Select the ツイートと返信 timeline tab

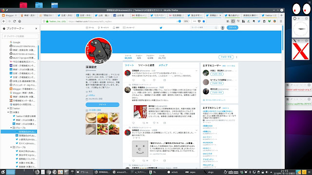coord(146,65)
